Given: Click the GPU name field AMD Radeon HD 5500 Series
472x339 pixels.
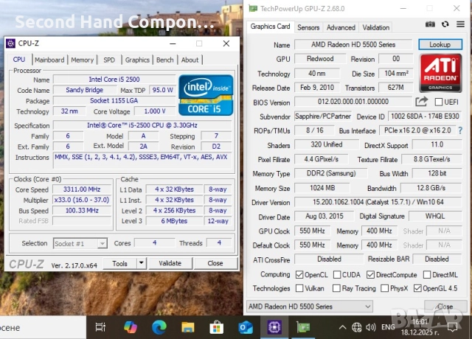Looking at the screenshot, I should (353, 44).
